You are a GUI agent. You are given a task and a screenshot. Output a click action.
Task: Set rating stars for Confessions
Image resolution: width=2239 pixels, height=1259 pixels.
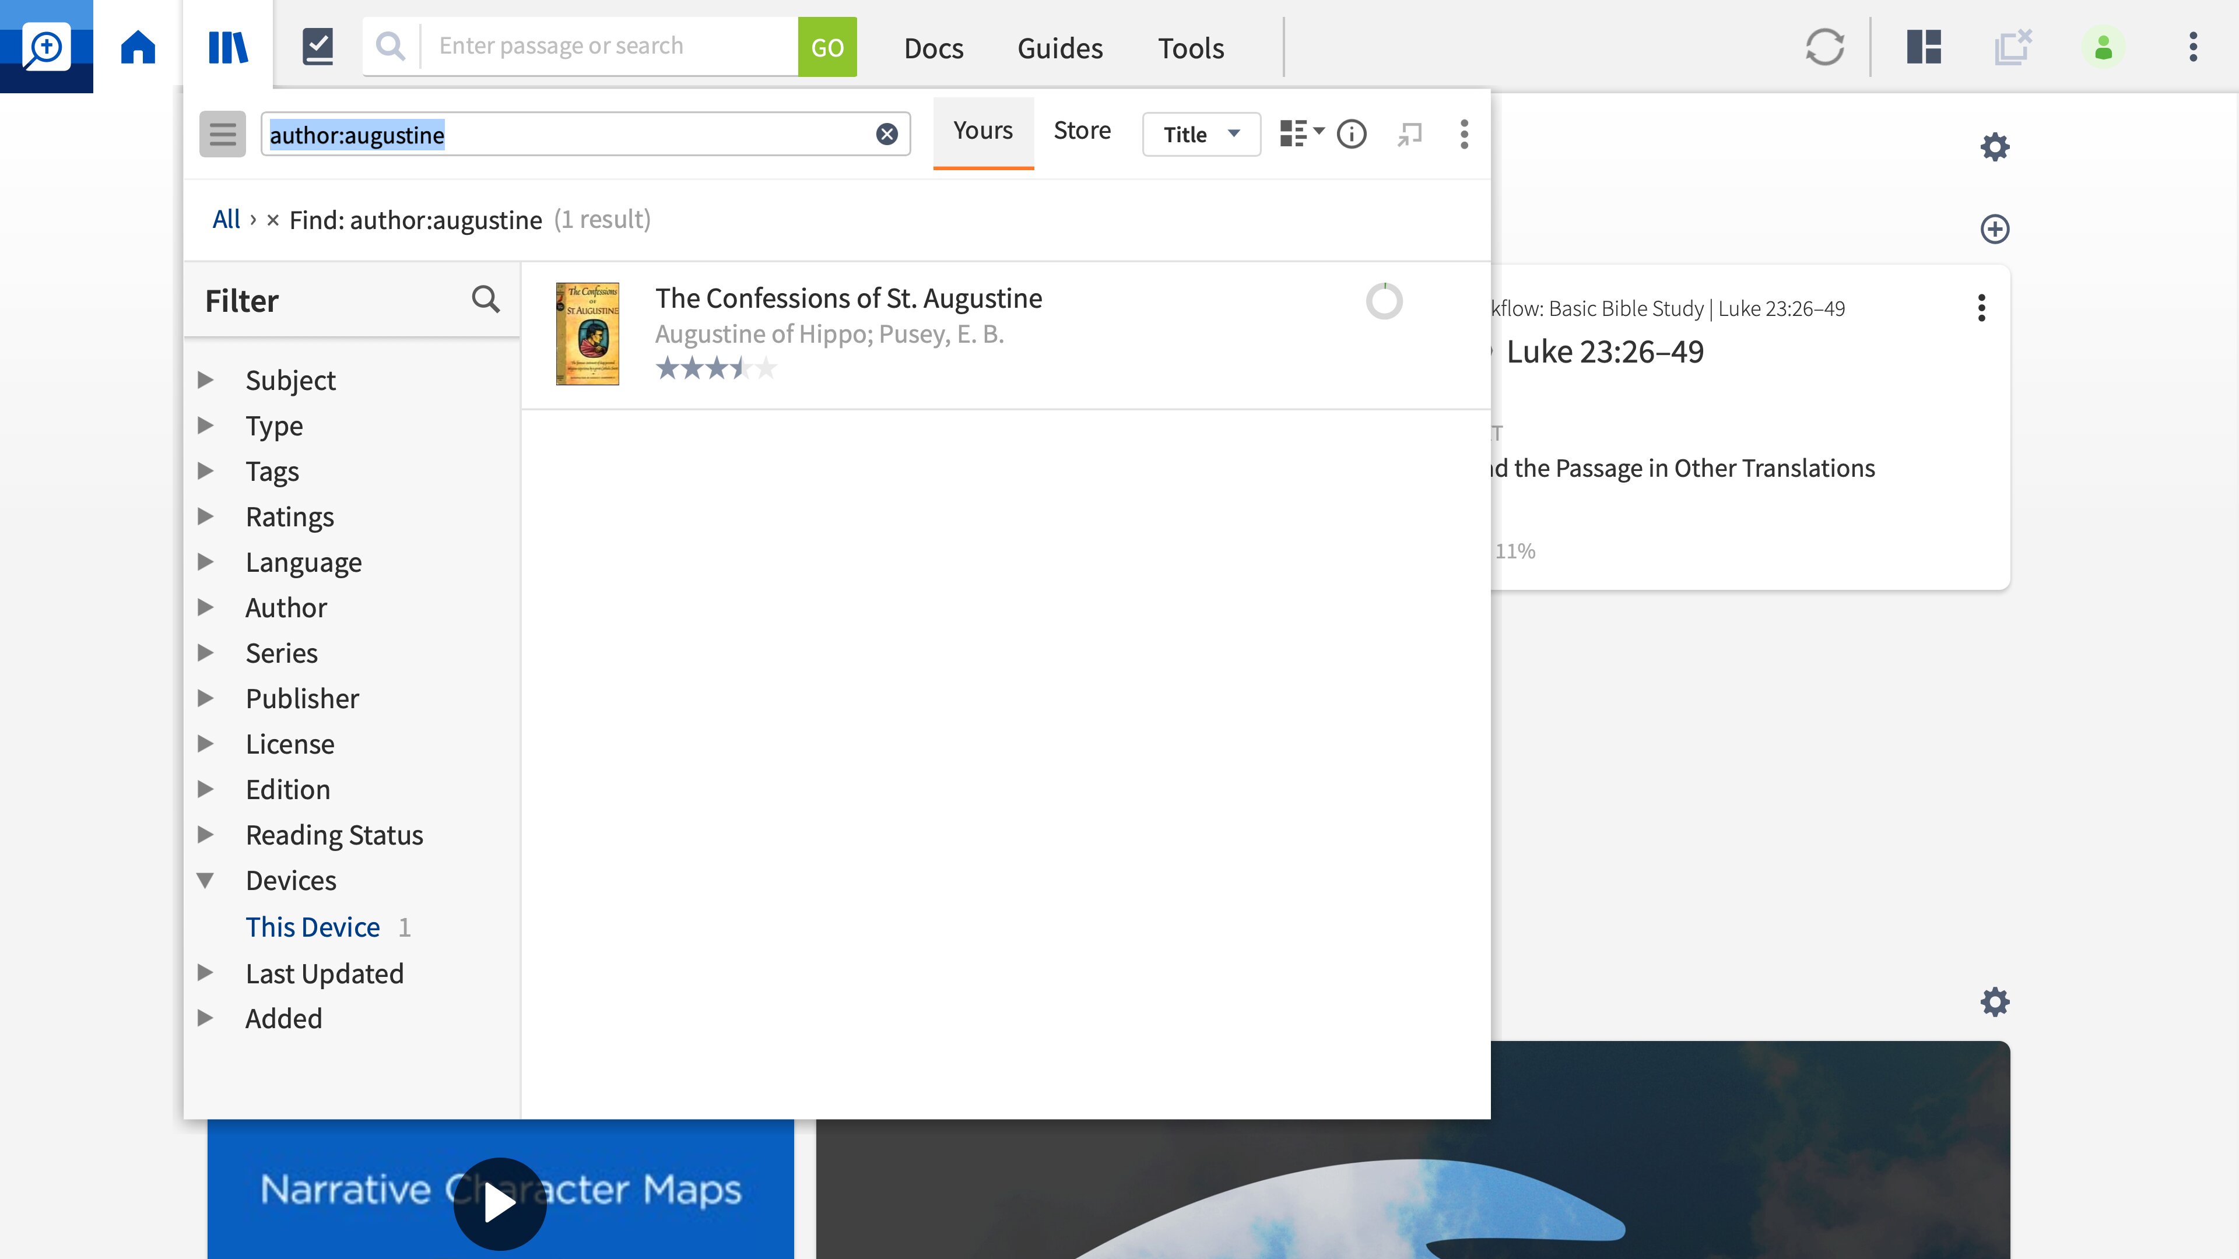[715, 368]
